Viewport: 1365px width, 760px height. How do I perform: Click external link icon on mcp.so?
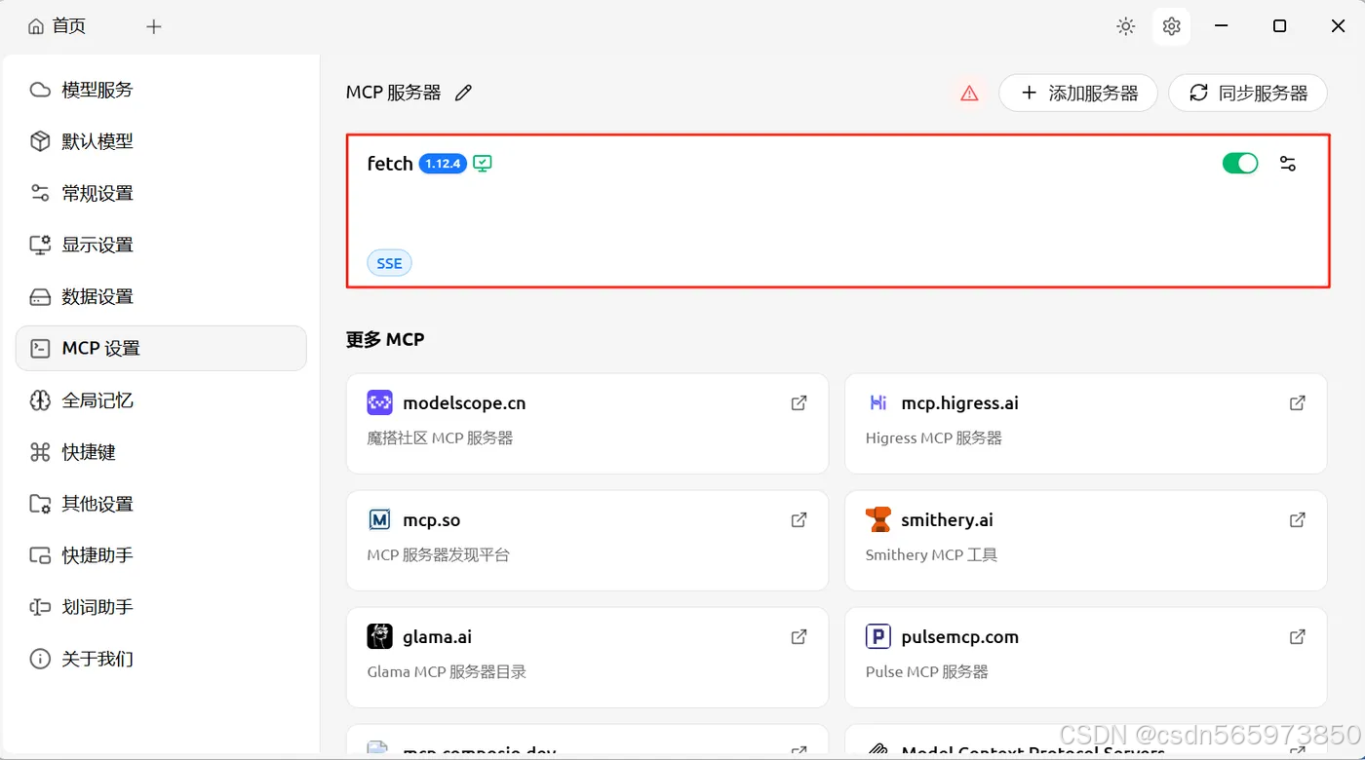[799, 519]
